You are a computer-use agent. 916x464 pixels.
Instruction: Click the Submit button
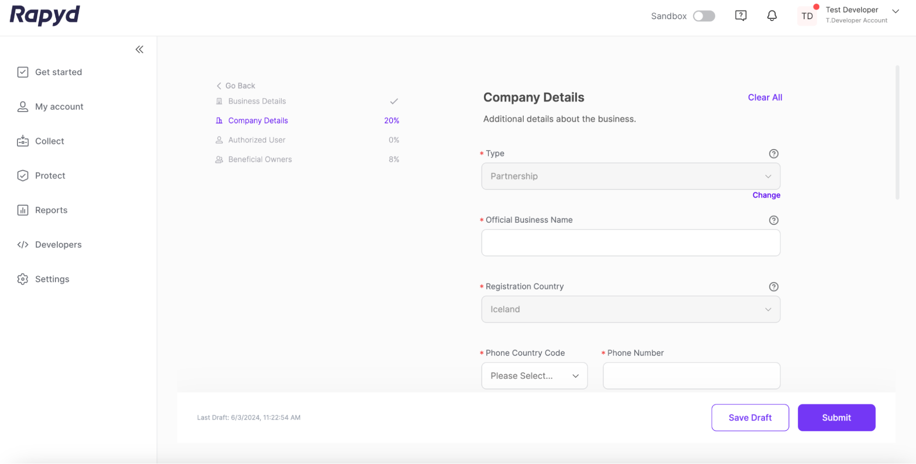836,417
